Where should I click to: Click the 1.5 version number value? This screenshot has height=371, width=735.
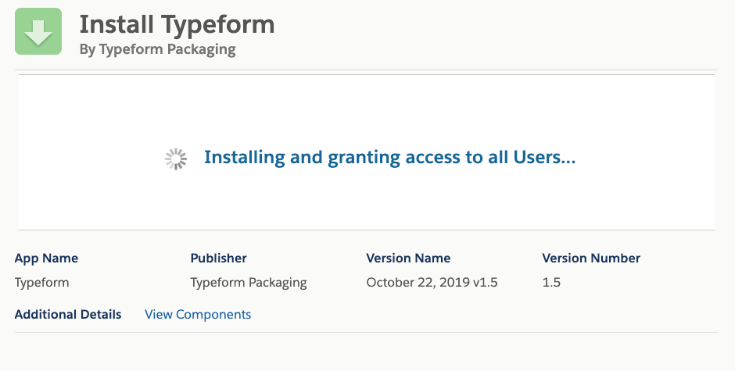click(x=551, y=283)
